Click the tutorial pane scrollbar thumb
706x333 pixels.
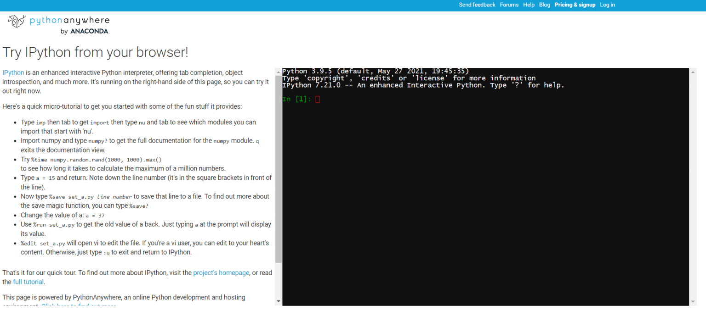coord(278,169)
